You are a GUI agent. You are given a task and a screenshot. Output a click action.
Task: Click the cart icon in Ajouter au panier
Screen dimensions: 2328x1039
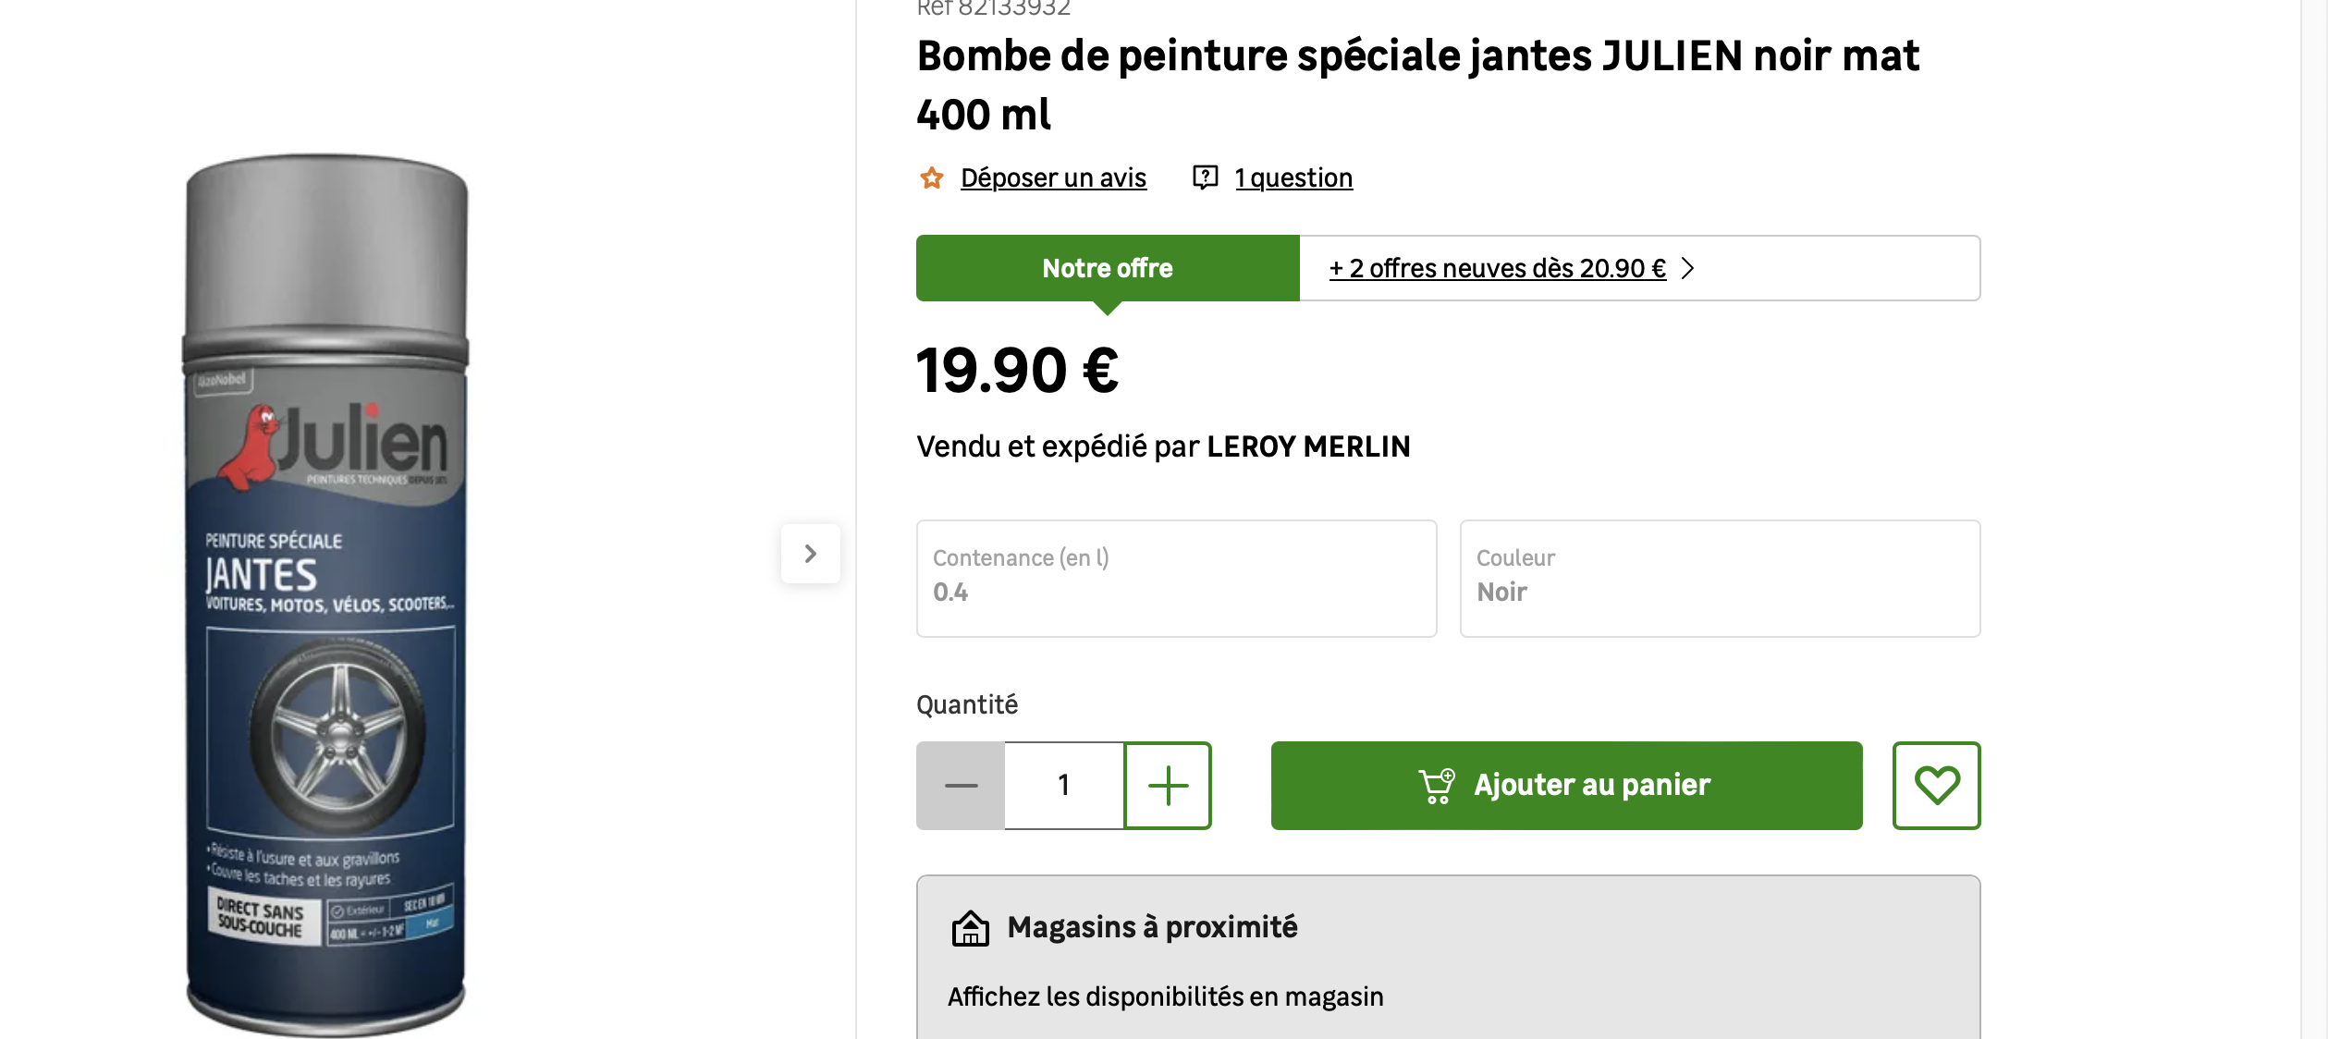pos(1437,786)
